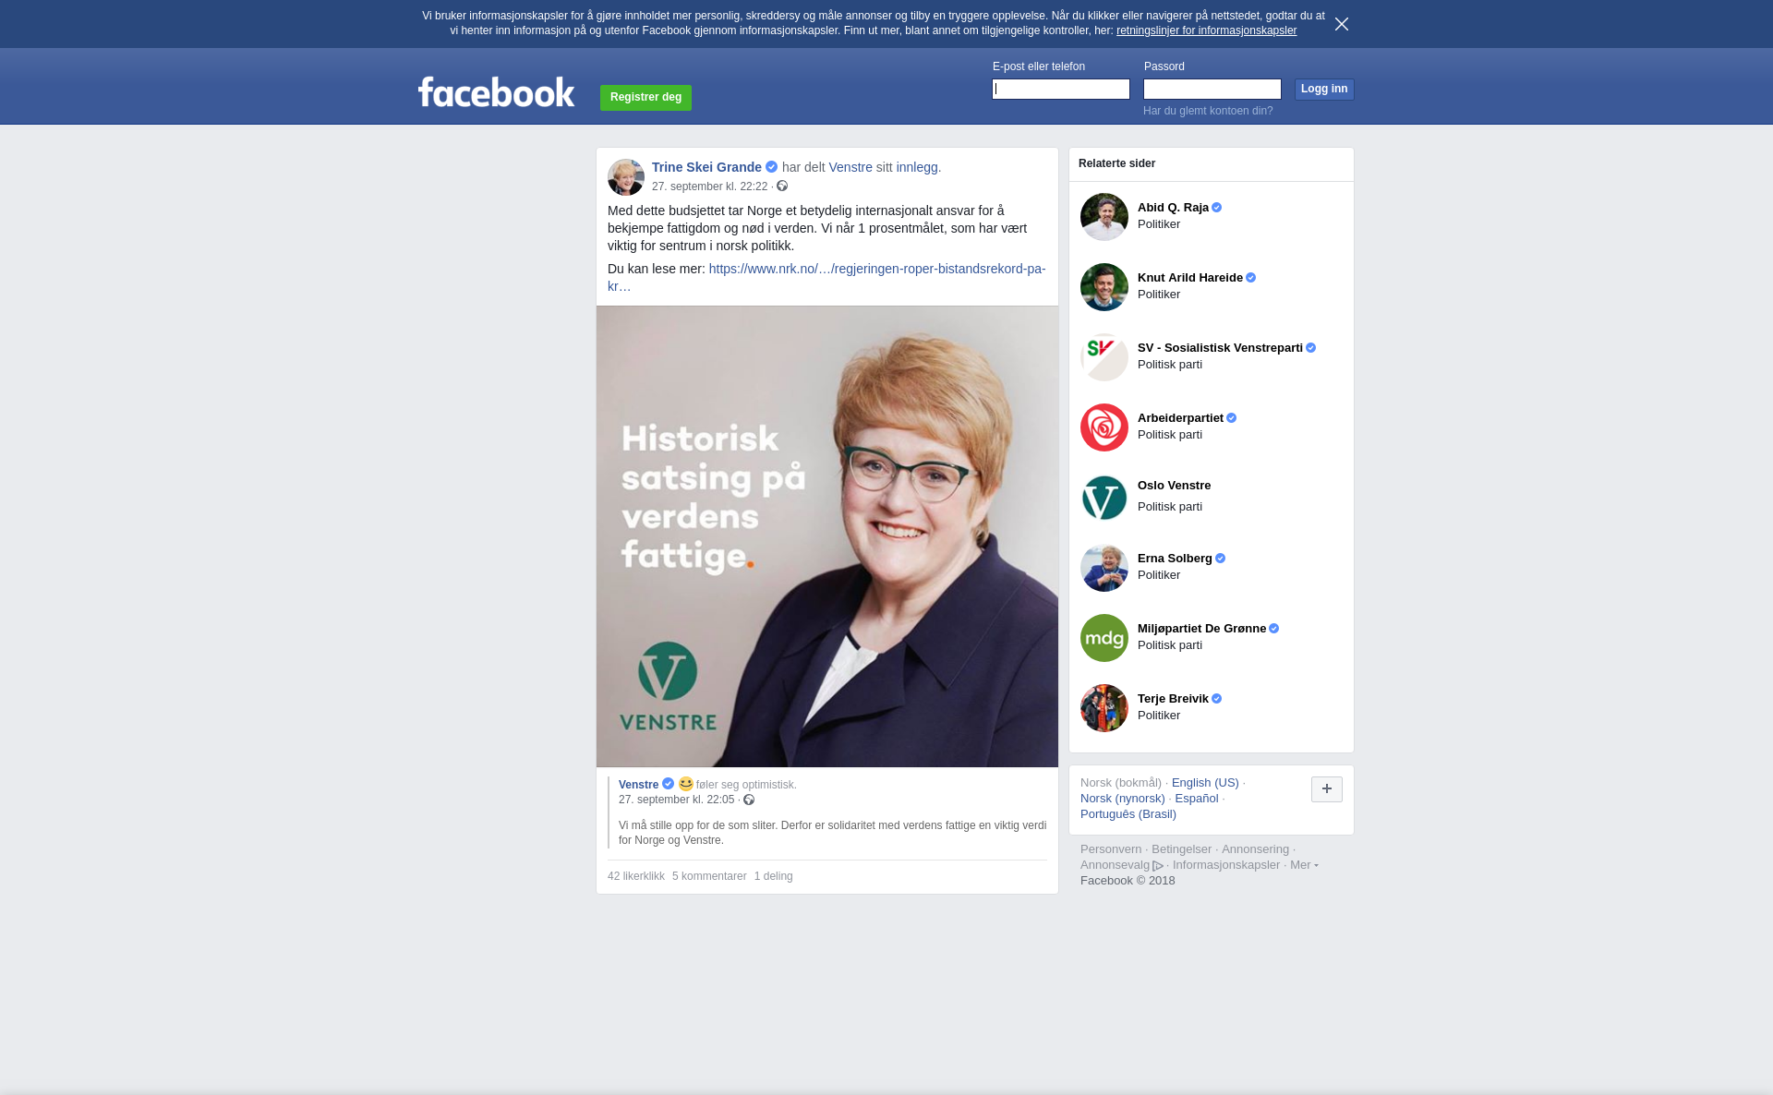
Task: Click the Facebook logo
Action: coord(496,91)
